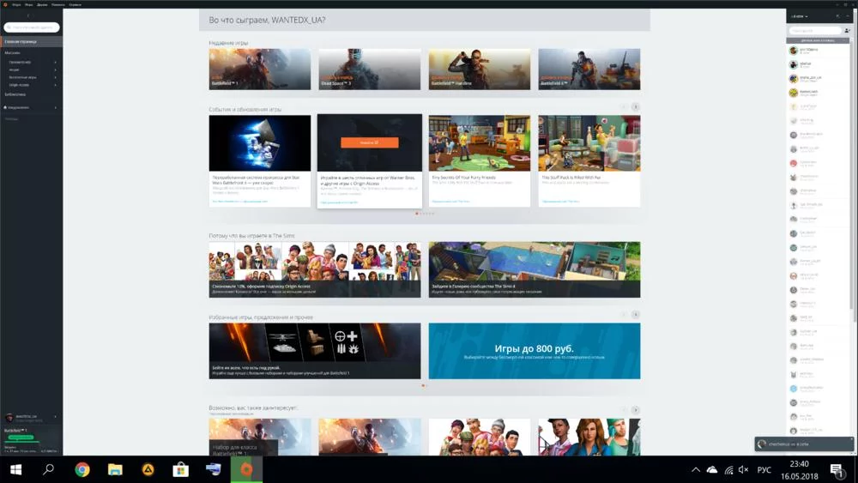Open Библиотека in the sidebar
This screenshot has width=858, height=483.
pos(15,94)
